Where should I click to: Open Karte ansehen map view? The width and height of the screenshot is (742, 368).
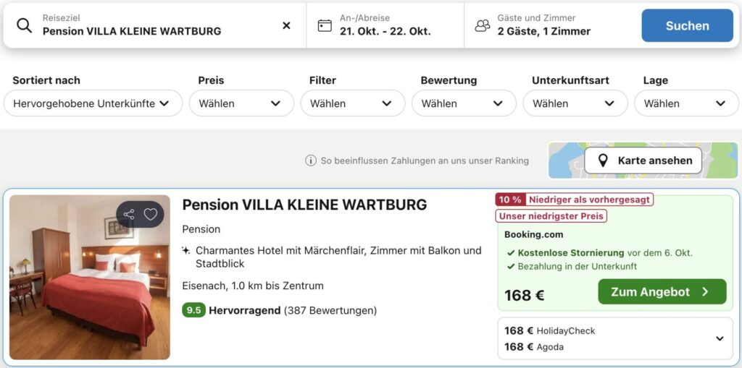pyautogui.click(x=643, y=161)
